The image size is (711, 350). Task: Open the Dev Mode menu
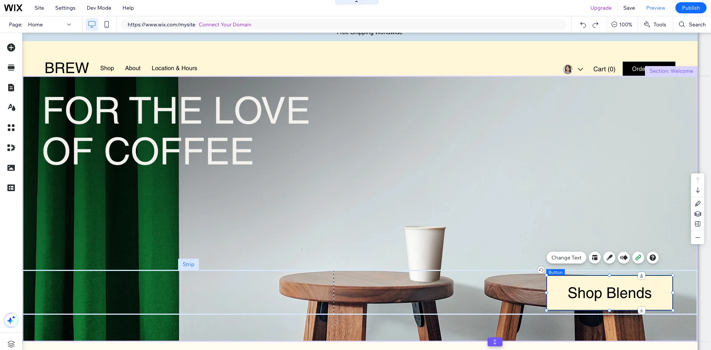pos(98,8)
